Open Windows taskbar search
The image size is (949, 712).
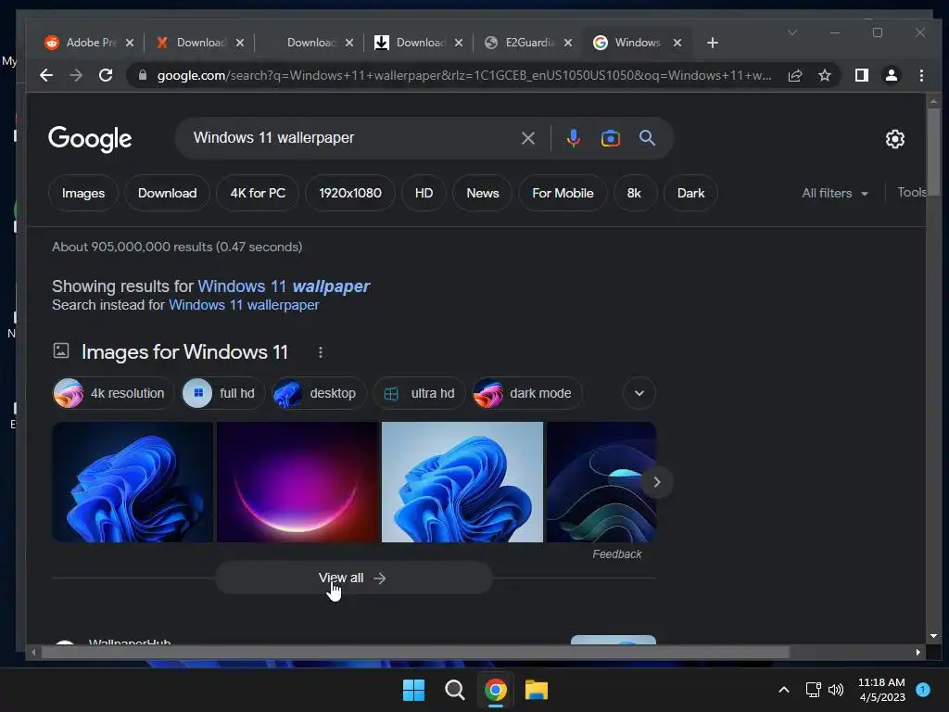(x=454, y=690)
